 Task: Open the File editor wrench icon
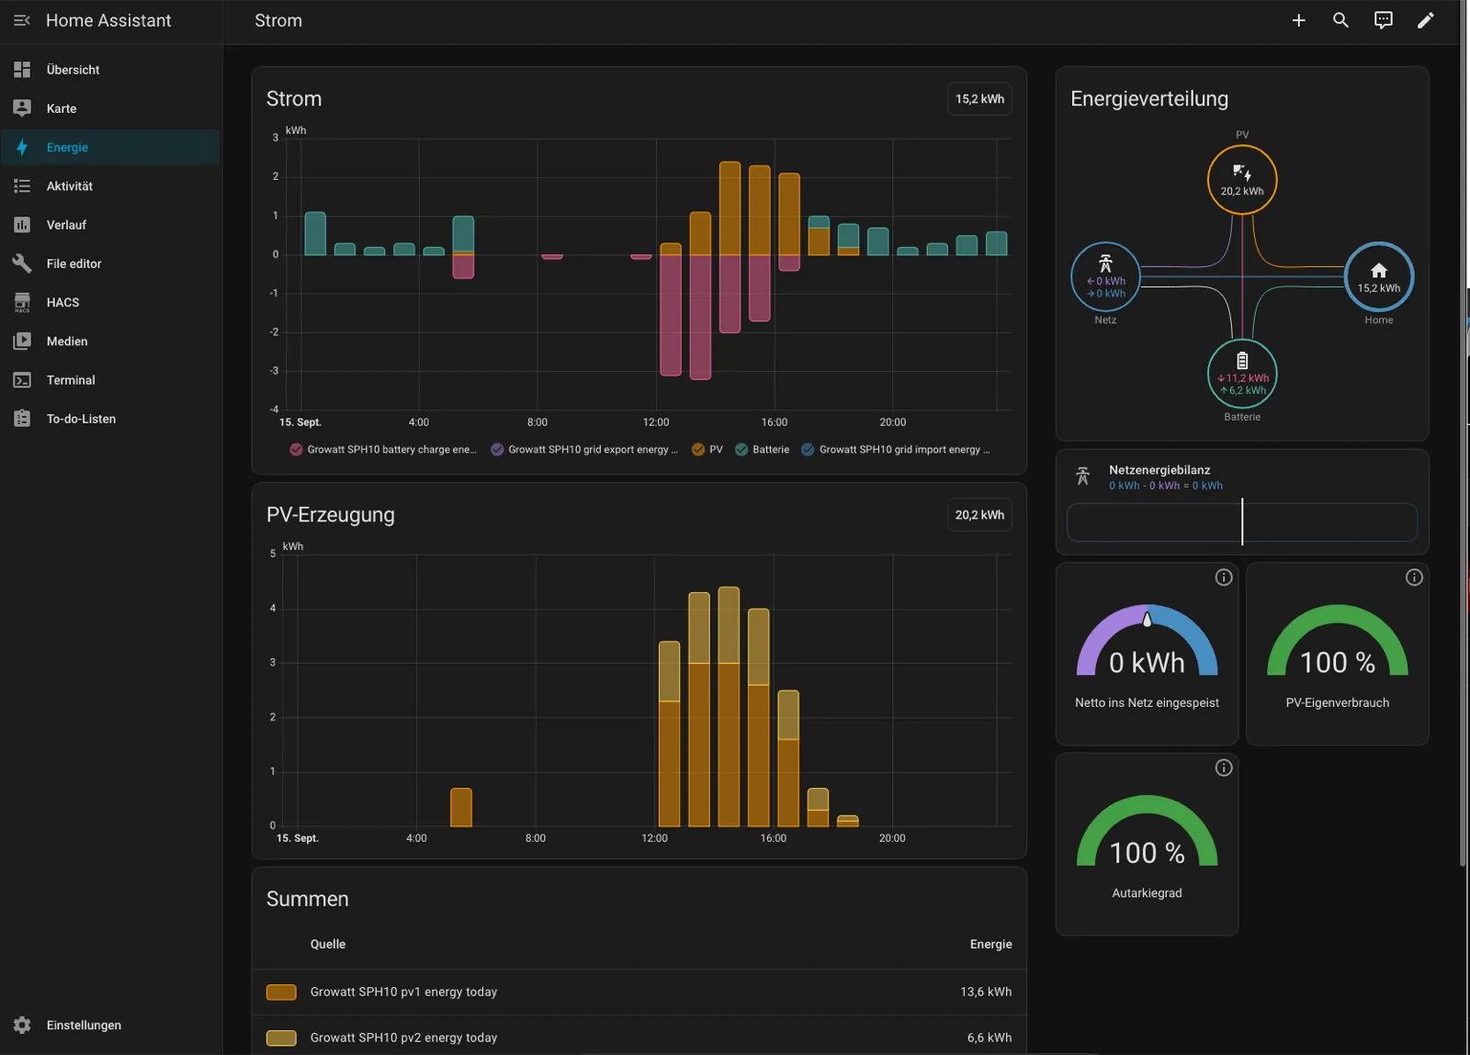[x=22, y=264]
